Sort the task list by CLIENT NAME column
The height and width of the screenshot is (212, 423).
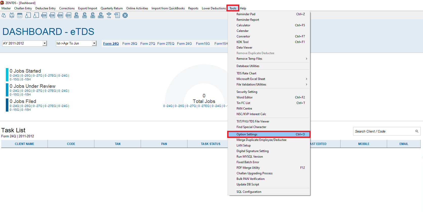[x=25, y=144]
